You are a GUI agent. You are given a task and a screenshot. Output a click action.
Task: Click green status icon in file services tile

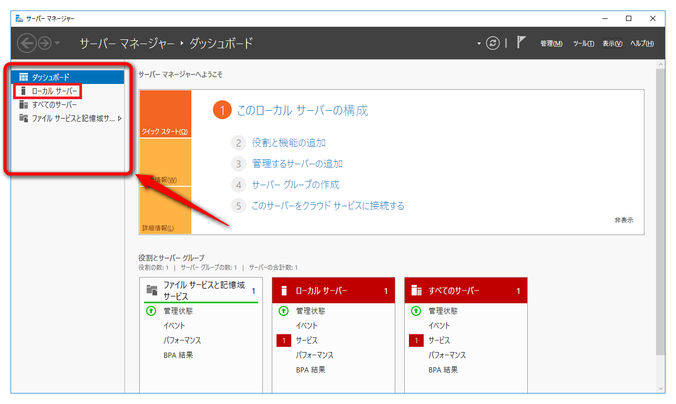pyautogui.click(x=151, y=311)
